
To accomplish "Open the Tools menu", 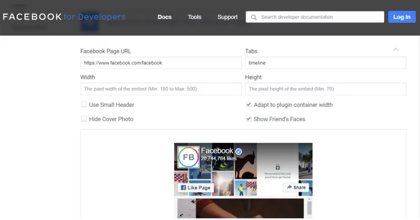I will click(194, 17).
